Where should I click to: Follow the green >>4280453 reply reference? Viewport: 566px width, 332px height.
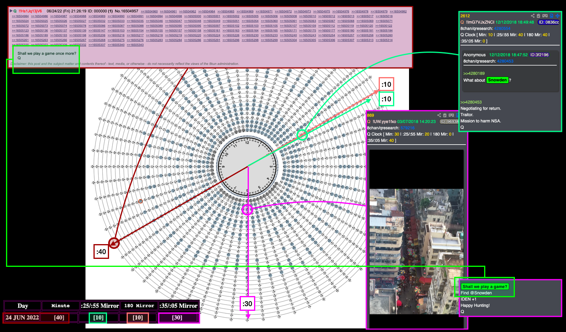point(471,102)
